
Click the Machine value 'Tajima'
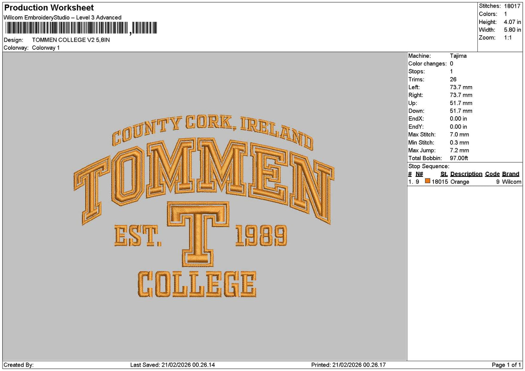(458, 56)
